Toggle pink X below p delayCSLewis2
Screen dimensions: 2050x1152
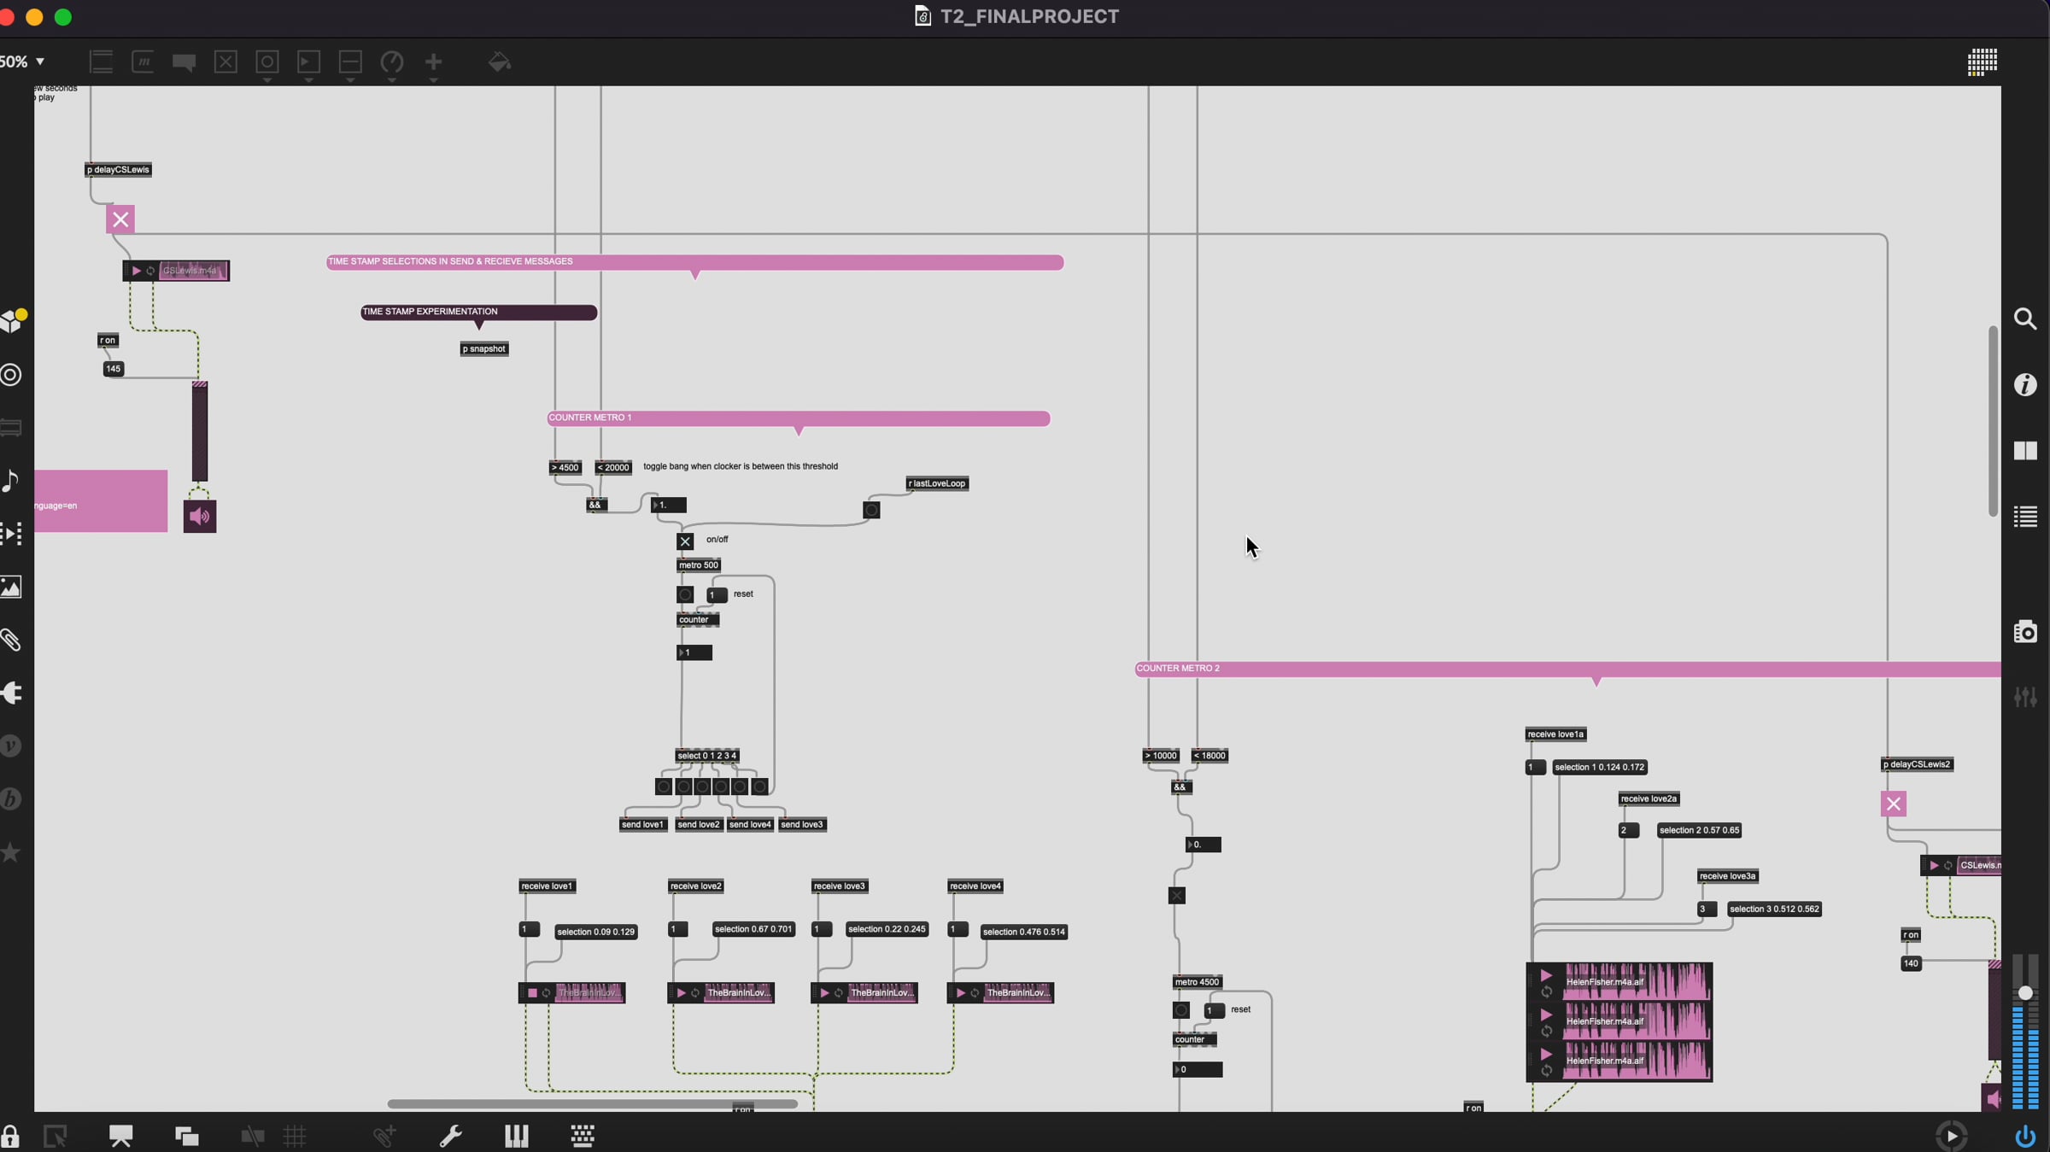point(1893,804)
